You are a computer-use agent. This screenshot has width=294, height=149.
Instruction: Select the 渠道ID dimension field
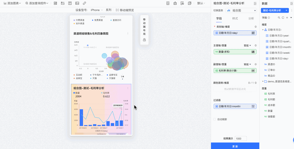270,64
